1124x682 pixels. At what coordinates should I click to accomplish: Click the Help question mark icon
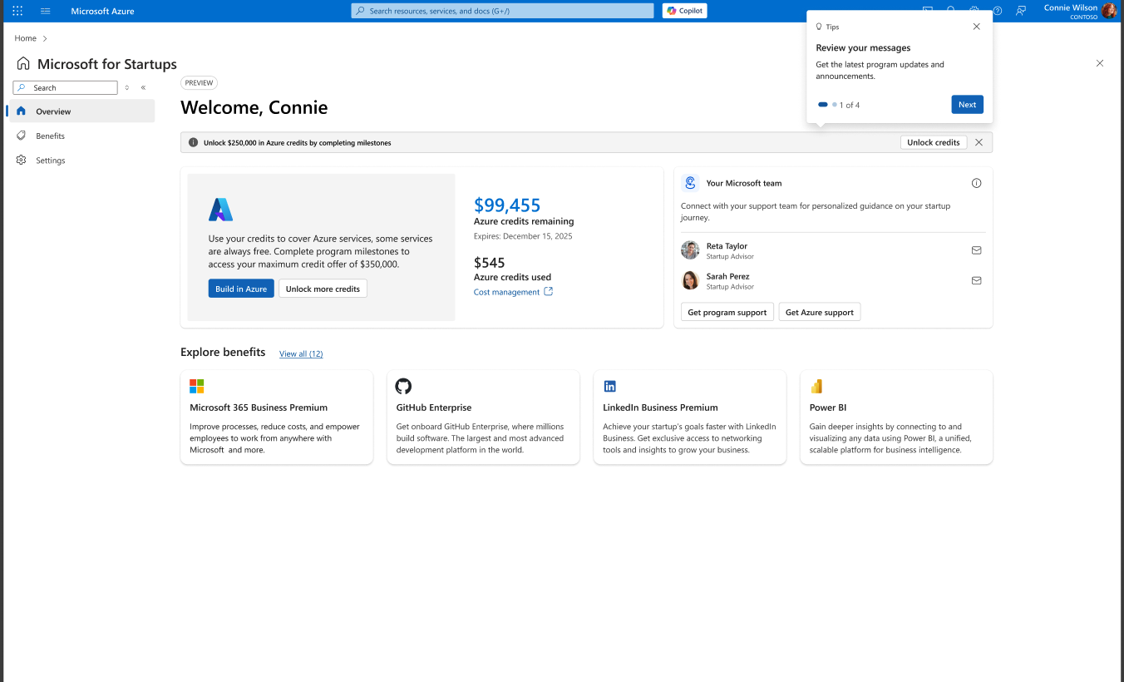click(x=998, y=11)
